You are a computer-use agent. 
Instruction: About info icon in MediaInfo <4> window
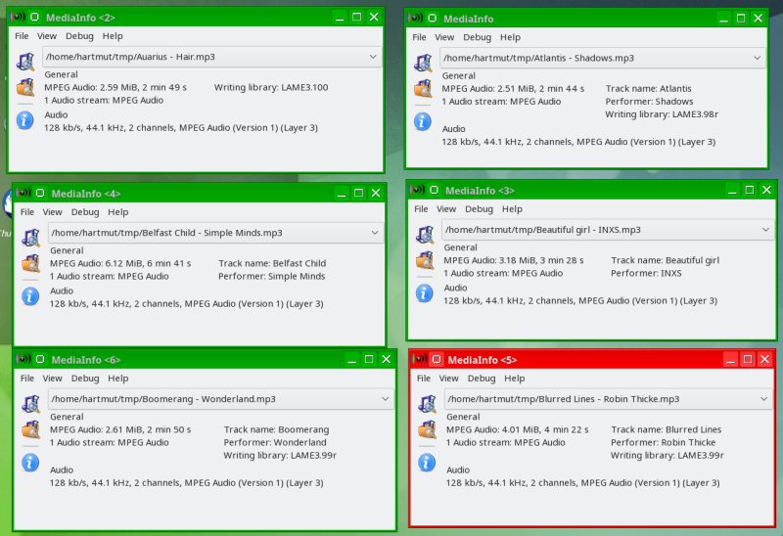tap(30, 296)
